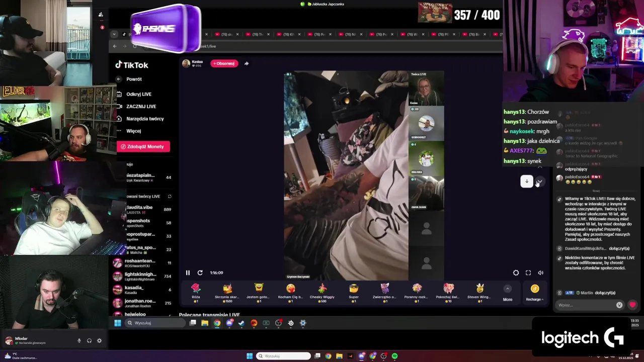Open File Explorer in streamed taskbar
The image size is (644, 362).
205,323
